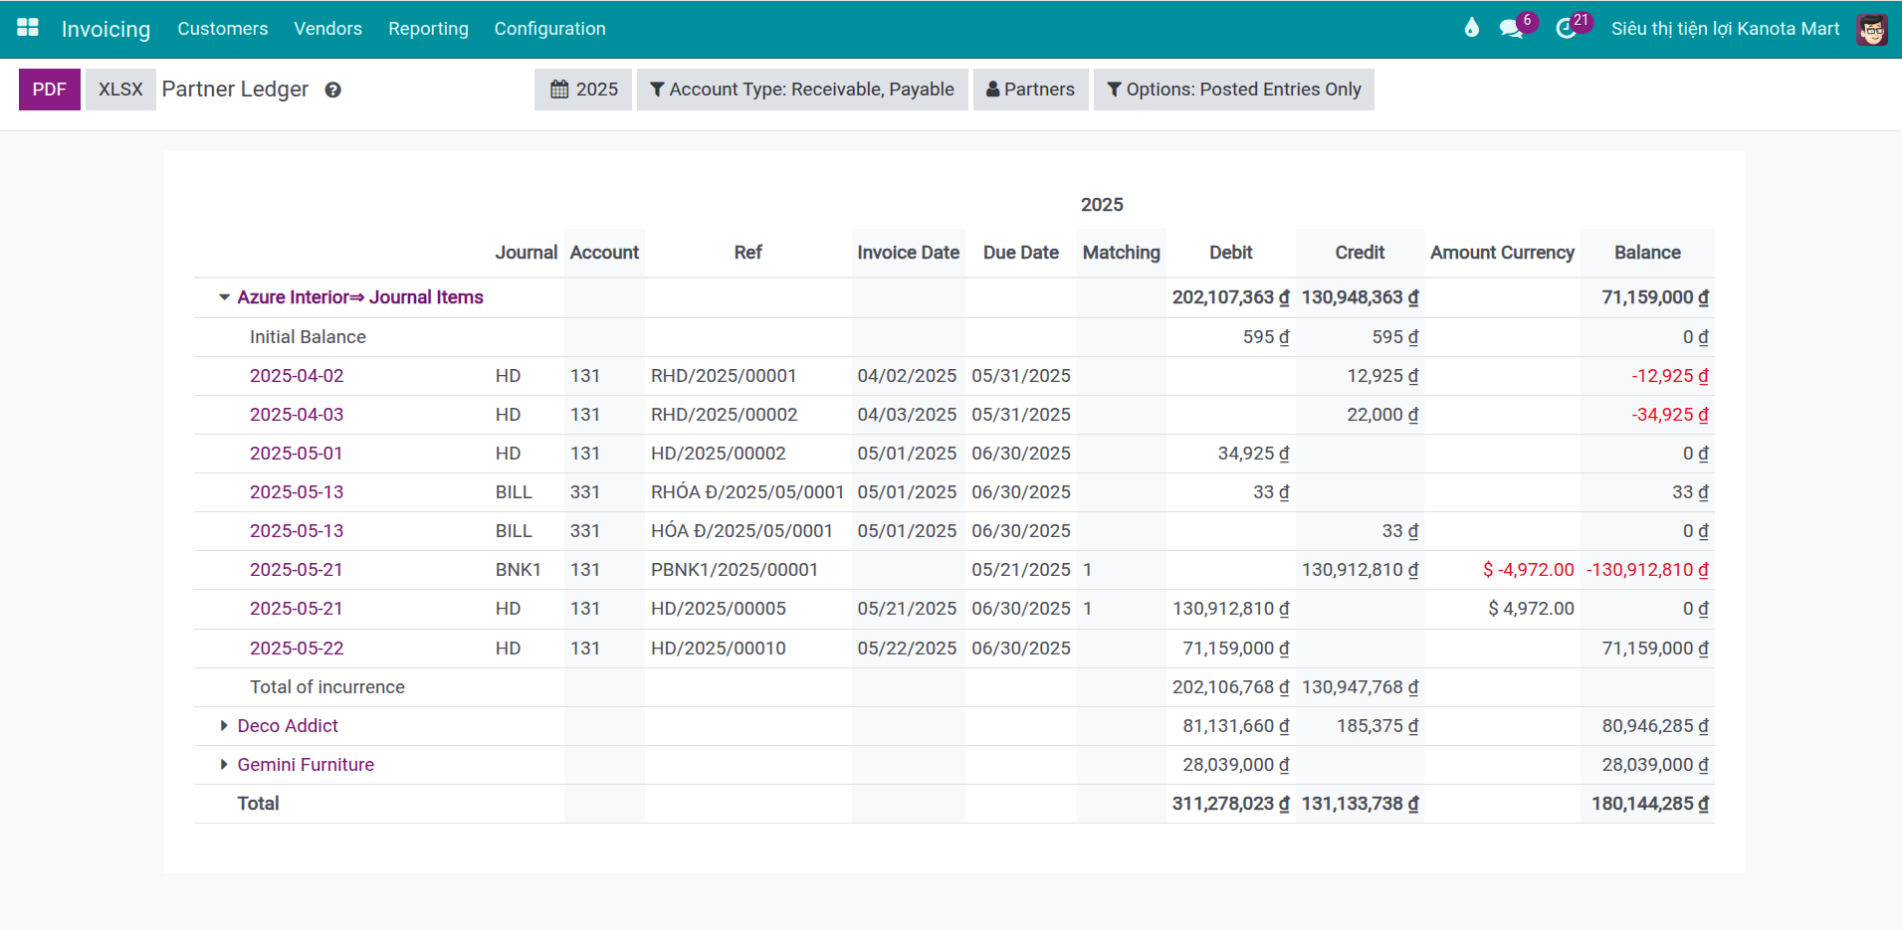Screen dimensions: 1902x930
Task: Open the 2025-04-03 journal entry
Action: tap(297, 415)
